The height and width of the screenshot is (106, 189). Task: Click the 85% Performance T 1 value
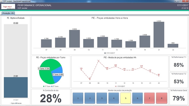pyautogui.click(x=179, y=65)
